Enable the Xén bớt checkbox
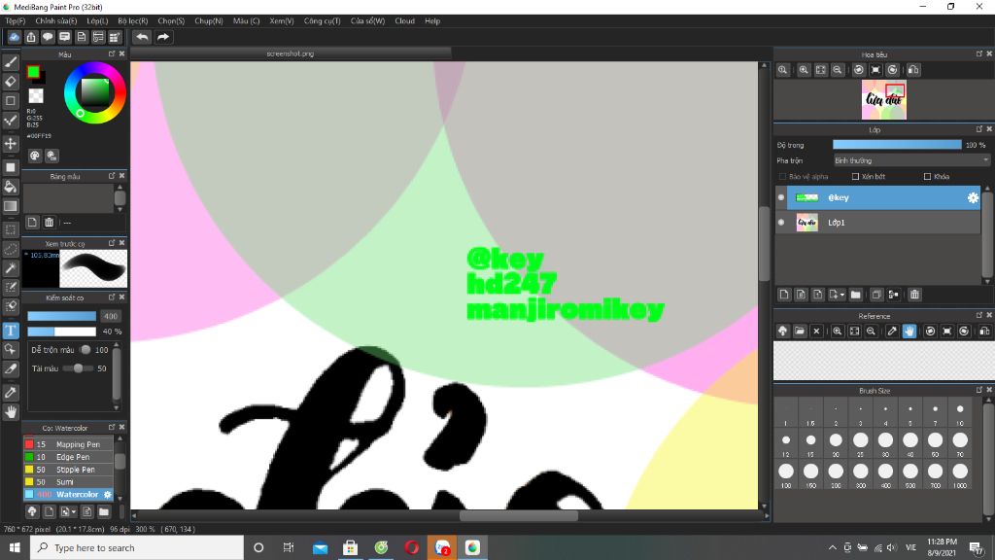This screenshot has height=560, width=995. [855, 177]
